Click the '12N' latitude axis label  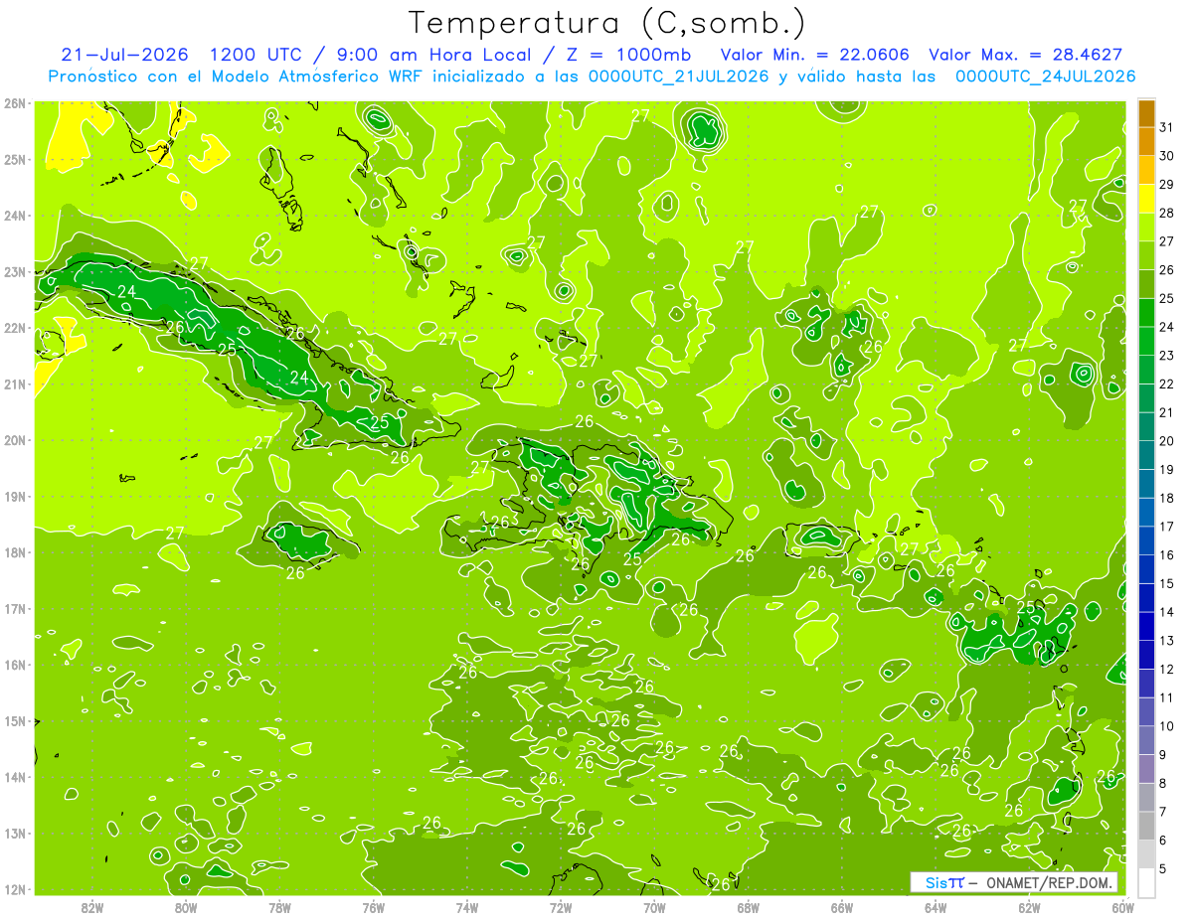tap(14, 889)
